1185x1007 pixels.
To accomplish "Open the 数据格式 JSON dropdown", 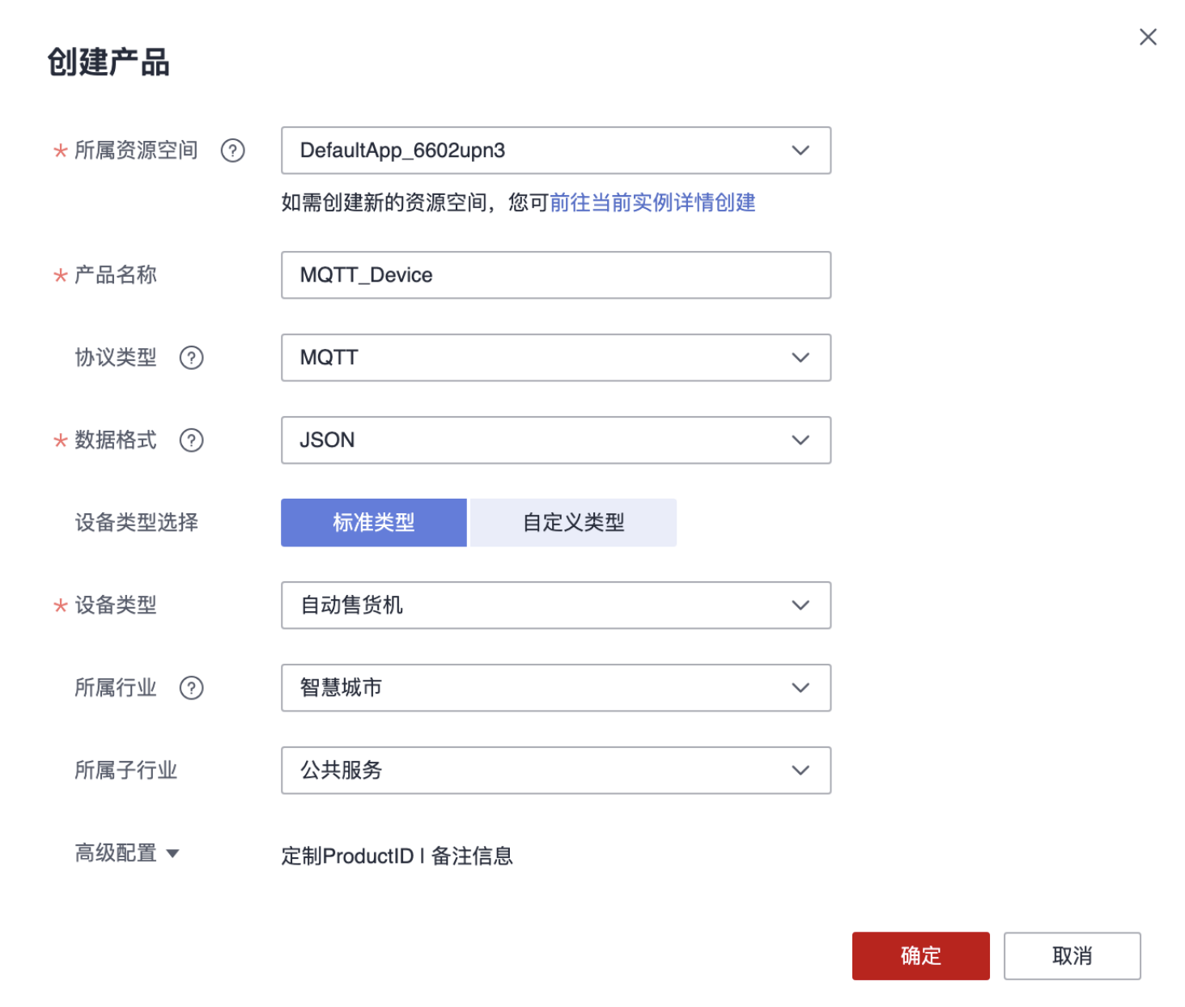I will [x=556, y=440].
